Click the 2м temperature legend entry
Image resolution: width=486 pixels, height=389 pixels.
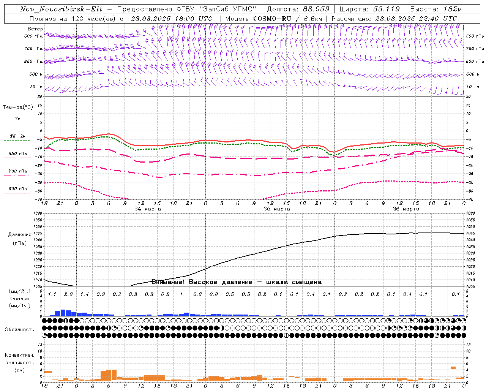[17, 119]
